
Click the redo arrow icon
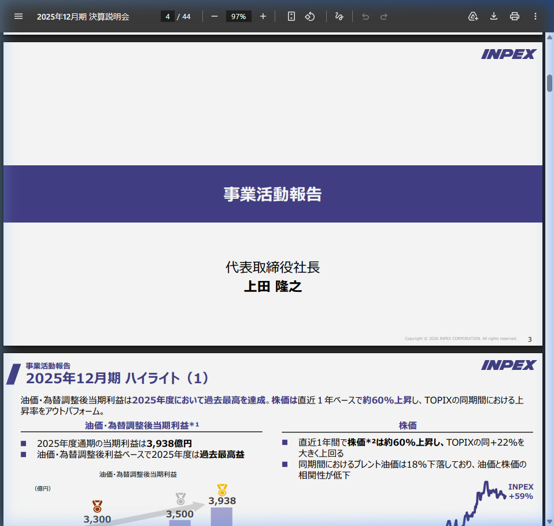(x=384, y=17)
